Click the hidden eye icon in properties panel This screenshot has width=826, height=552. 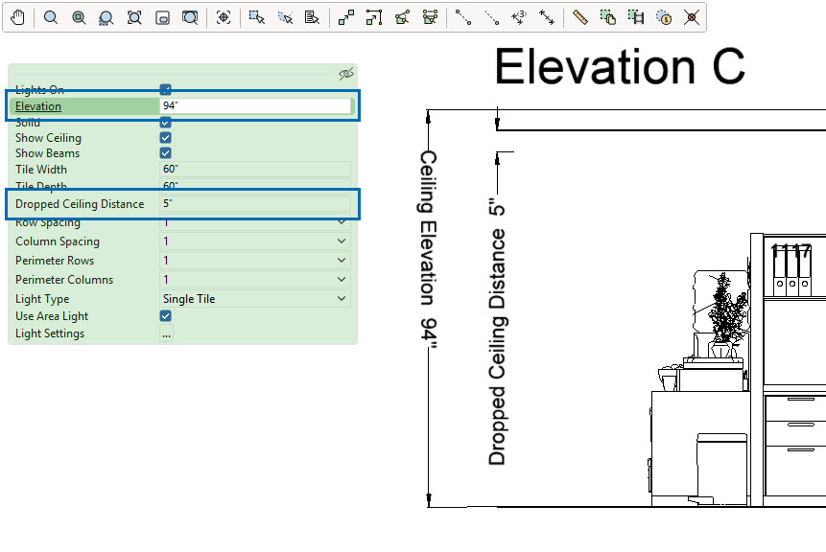click(x=346, y=74)
